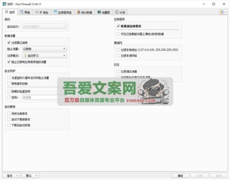
Task: Click the 密码 input field
Action: [40, 97]
